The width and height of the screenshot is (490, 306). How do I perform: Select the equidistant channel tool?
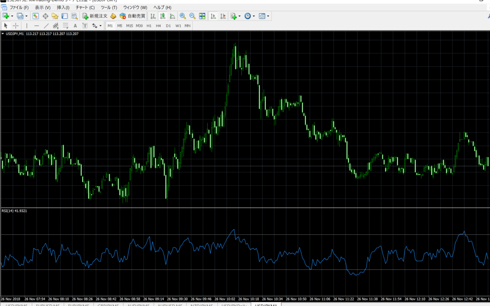click(56, 26)
